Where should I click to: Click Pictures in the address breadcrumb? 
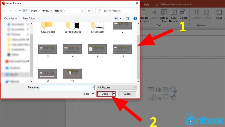point(59,11)
